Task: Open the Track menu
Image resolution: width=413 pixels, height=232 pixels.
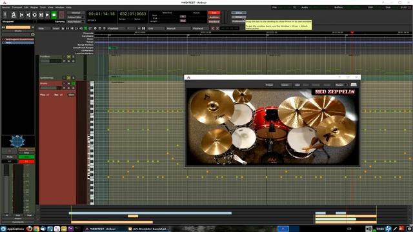Action: tap(43, 7)
